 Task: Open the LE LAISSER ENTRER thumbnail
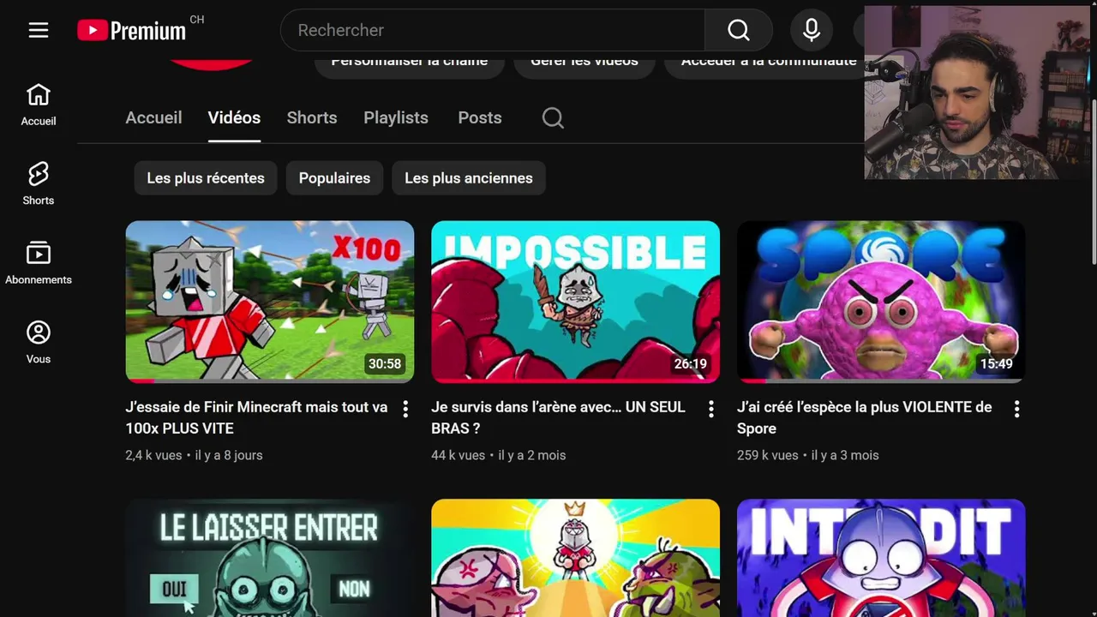coord(270,558)
